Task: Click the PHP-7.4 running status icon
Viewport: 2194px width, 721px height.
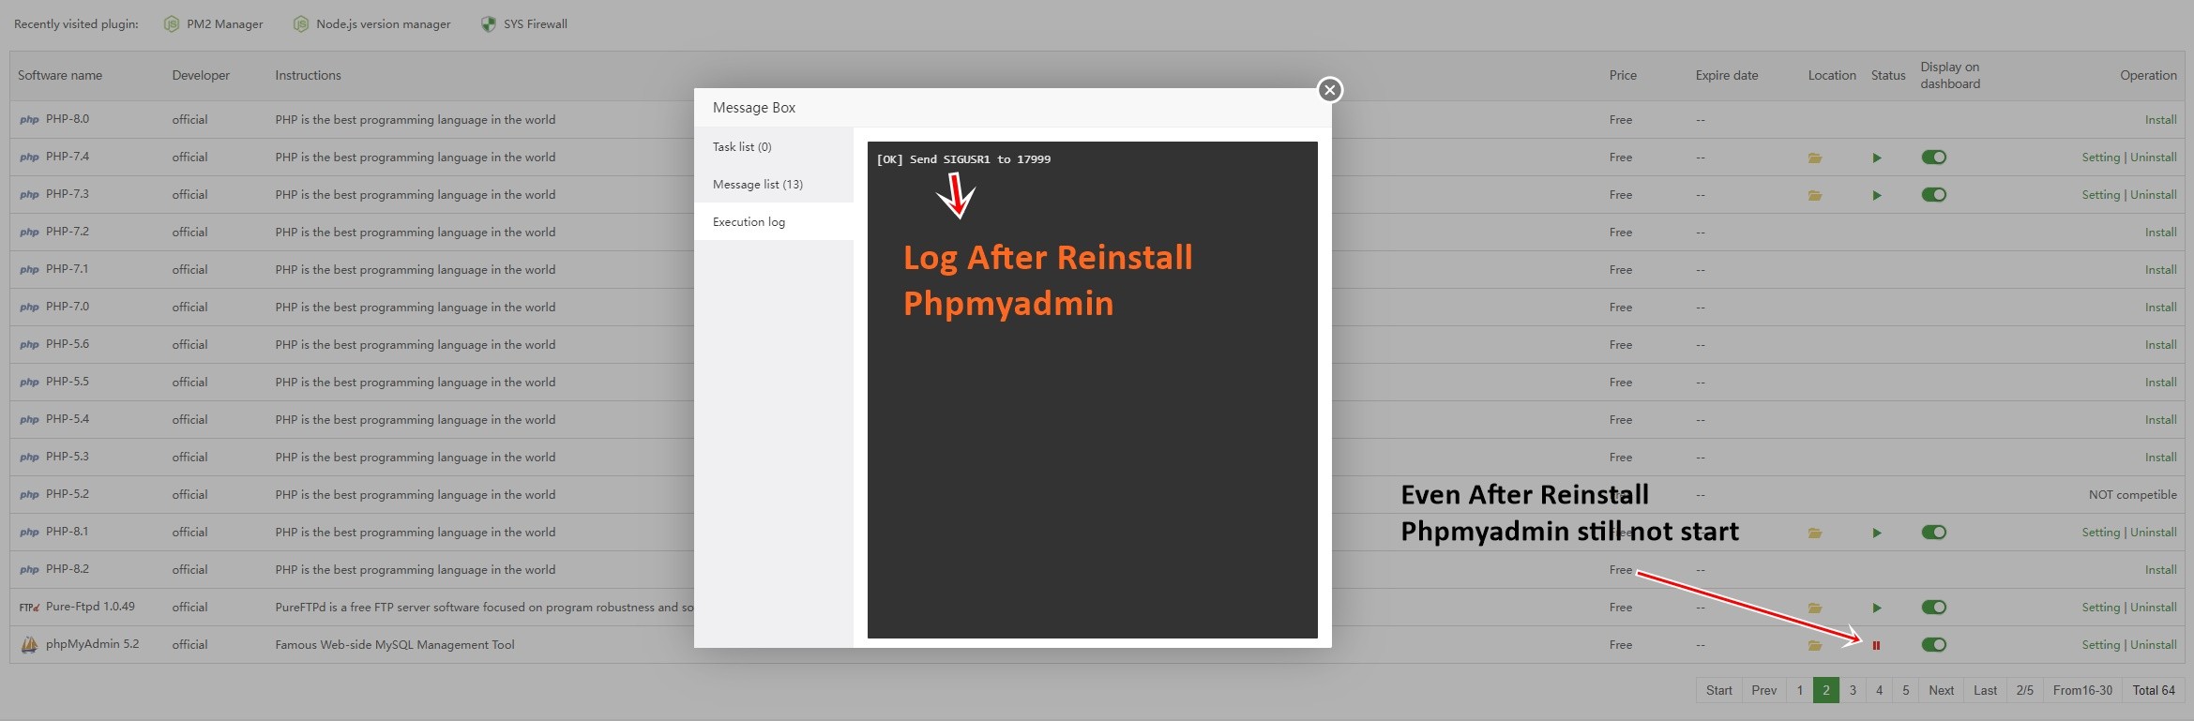Action: (x=1877, y=158)
